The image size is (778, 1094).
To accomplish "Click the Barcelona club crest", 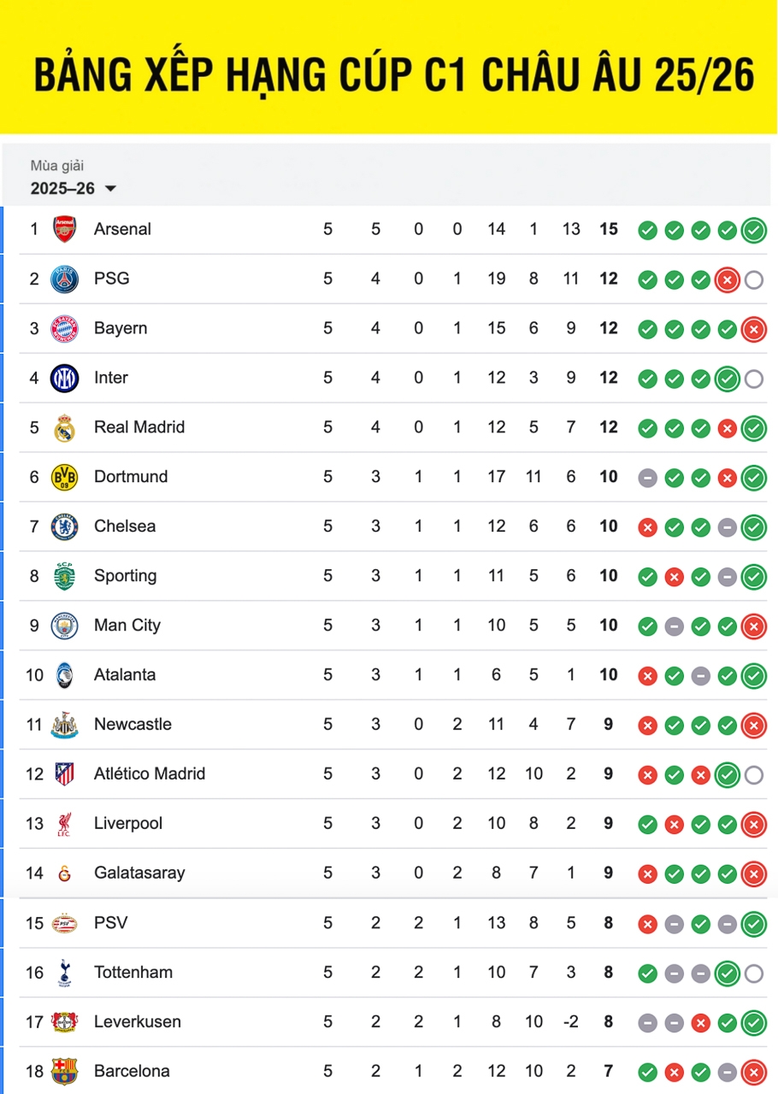I will pos(64,1071).
